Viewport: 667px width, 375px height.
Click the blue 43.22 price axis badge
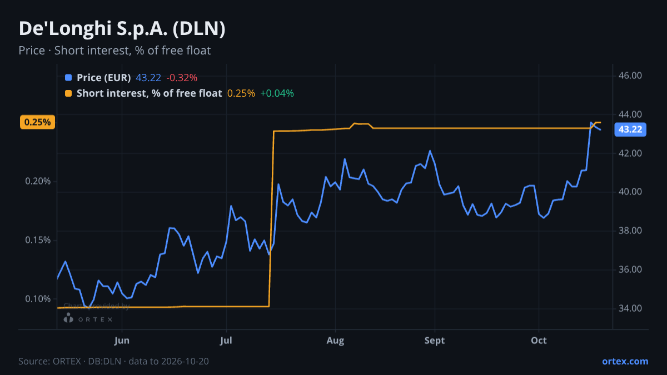pos(630,129)
